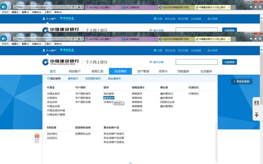
Task: Open home page icon in the fully visible browser's toolbar
Action: (x=251, y=38)
